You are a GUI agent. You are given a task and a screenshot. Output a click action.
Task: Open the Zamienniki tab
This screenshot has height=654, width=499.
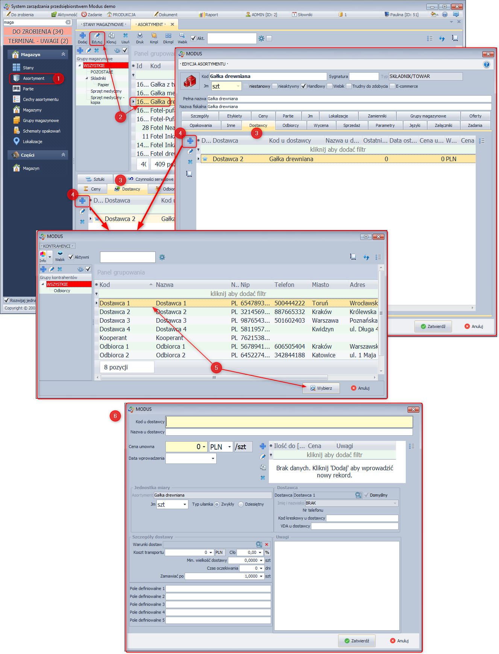pyautogui.click(x=377, y=116)
